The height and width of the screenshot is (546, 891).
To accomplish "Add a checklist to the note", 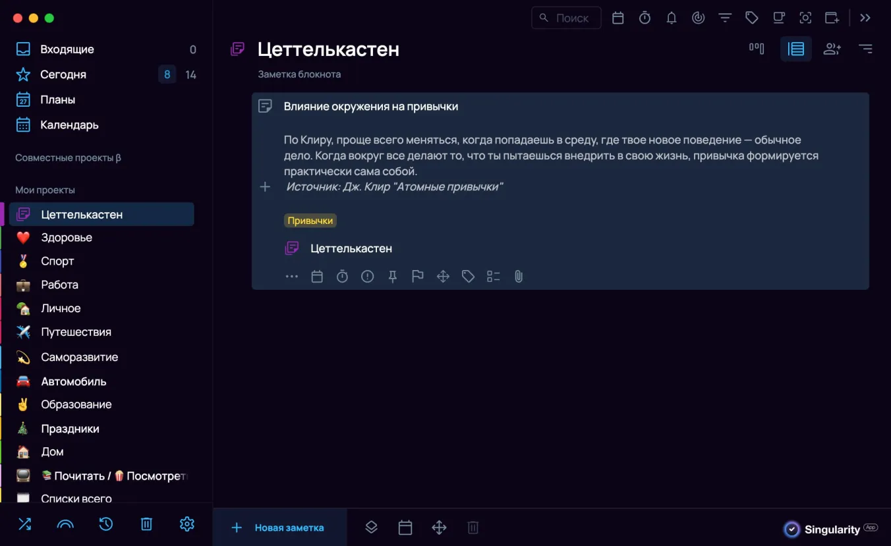I will (494, 277).
